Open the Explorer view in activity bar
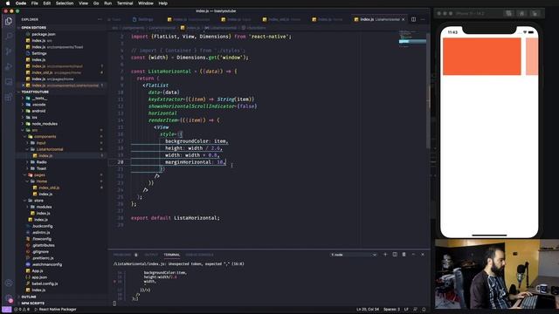This screenshot has height=314, width=559. pos(9,21)
